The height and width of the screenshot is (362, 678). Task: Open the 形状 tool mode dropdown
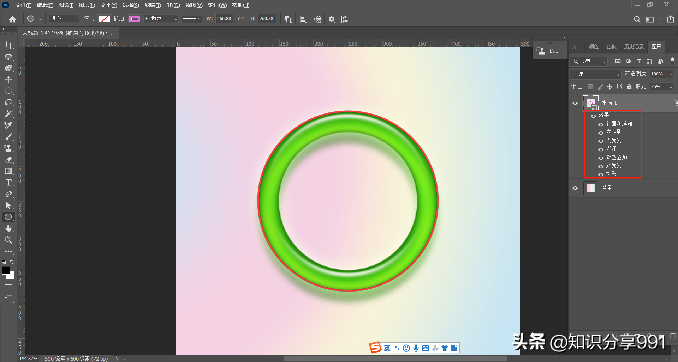tap(64, 19)
